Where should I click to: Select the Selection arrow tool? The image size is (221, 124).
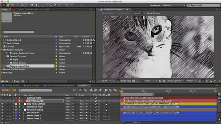click(4, 5)
